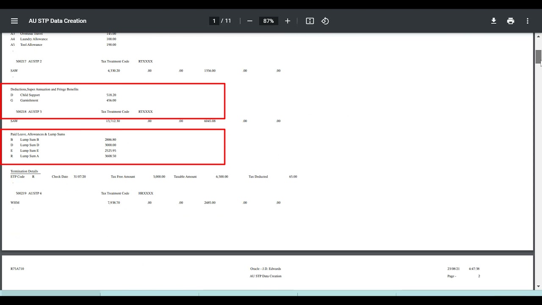Select the amount 4,330.20
Viewport: 542px width, 305px height.
pos(114,71)
